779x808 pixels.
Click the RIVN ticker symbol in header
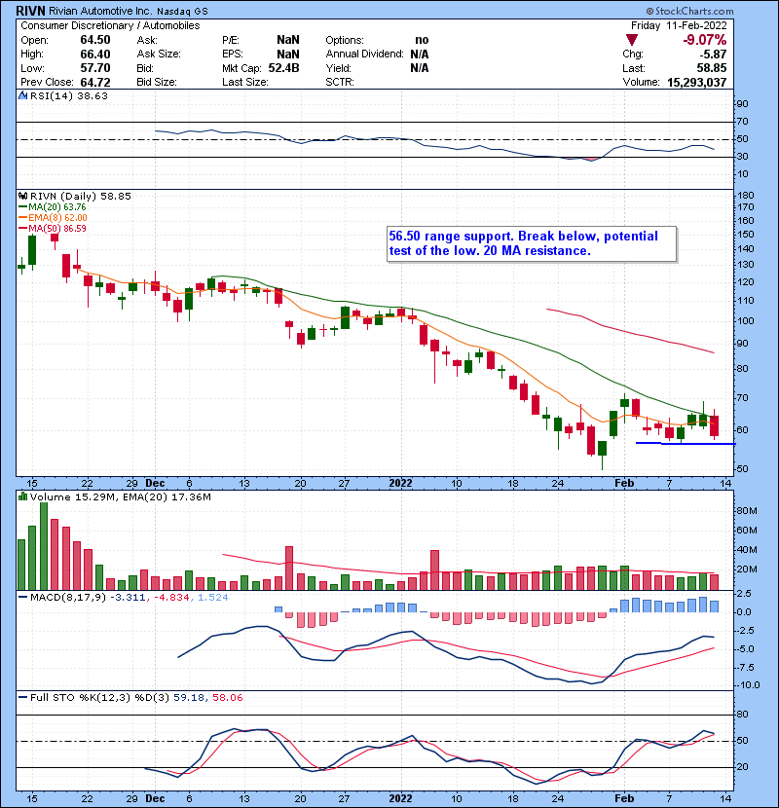click(30, 11)
